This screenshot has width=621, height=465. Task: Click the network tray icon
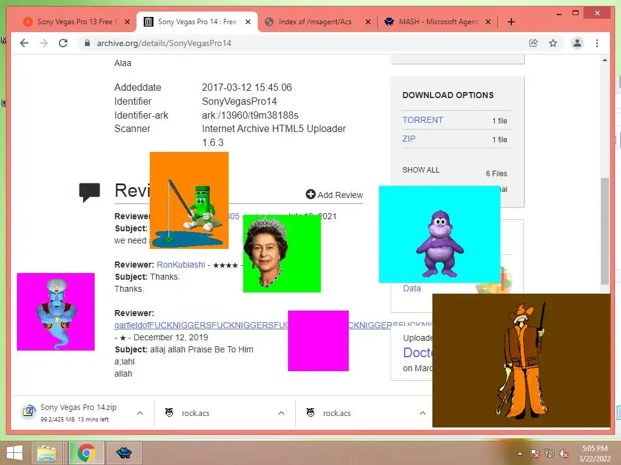(x=549, y=453)
